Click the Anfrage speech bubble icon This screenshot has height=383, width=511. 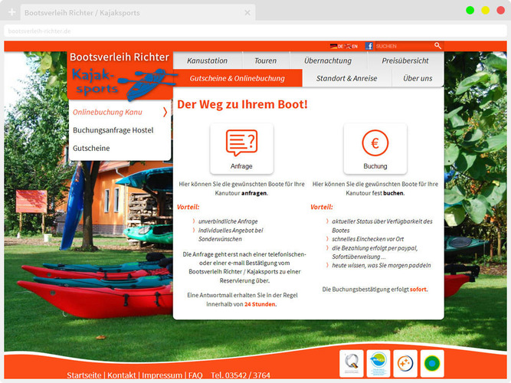(241, 143)
